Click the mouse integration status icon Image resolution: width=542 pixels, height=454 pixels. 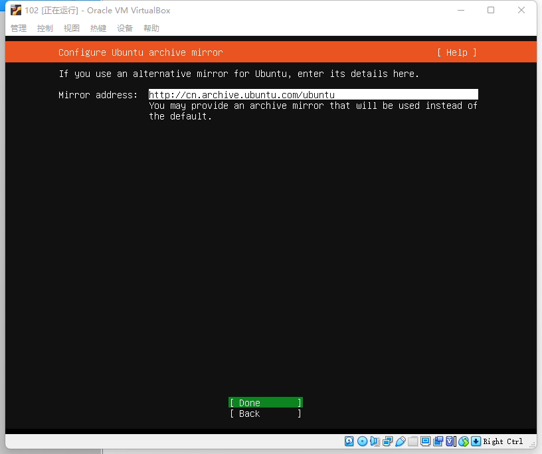[464, 441]
